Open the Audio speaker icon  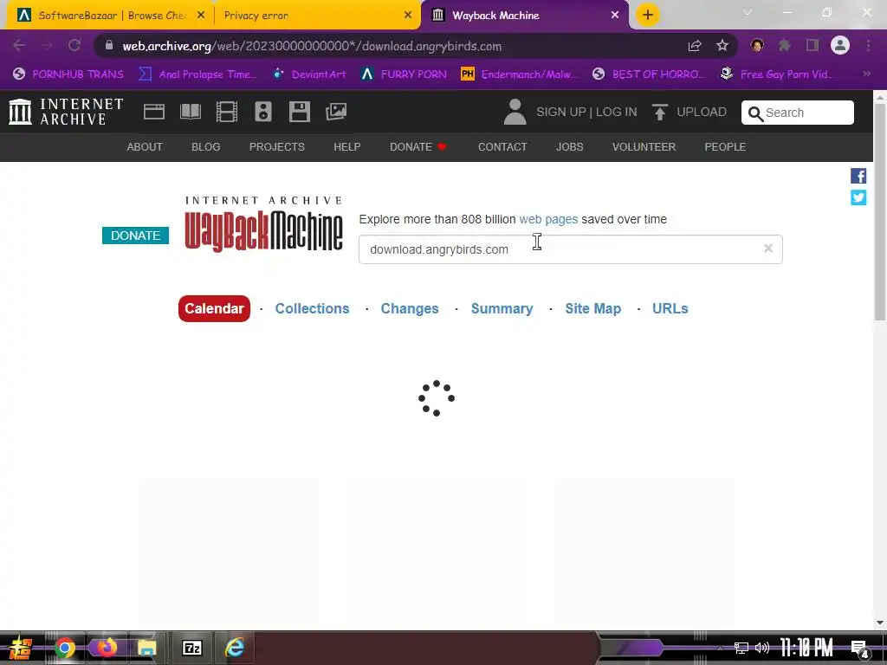[x=263, y=112]
